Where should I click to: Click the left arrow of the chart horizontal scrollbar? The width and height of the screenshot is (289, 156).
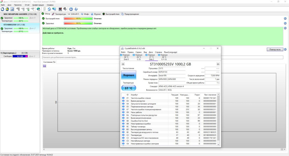[x=44, y=149]
